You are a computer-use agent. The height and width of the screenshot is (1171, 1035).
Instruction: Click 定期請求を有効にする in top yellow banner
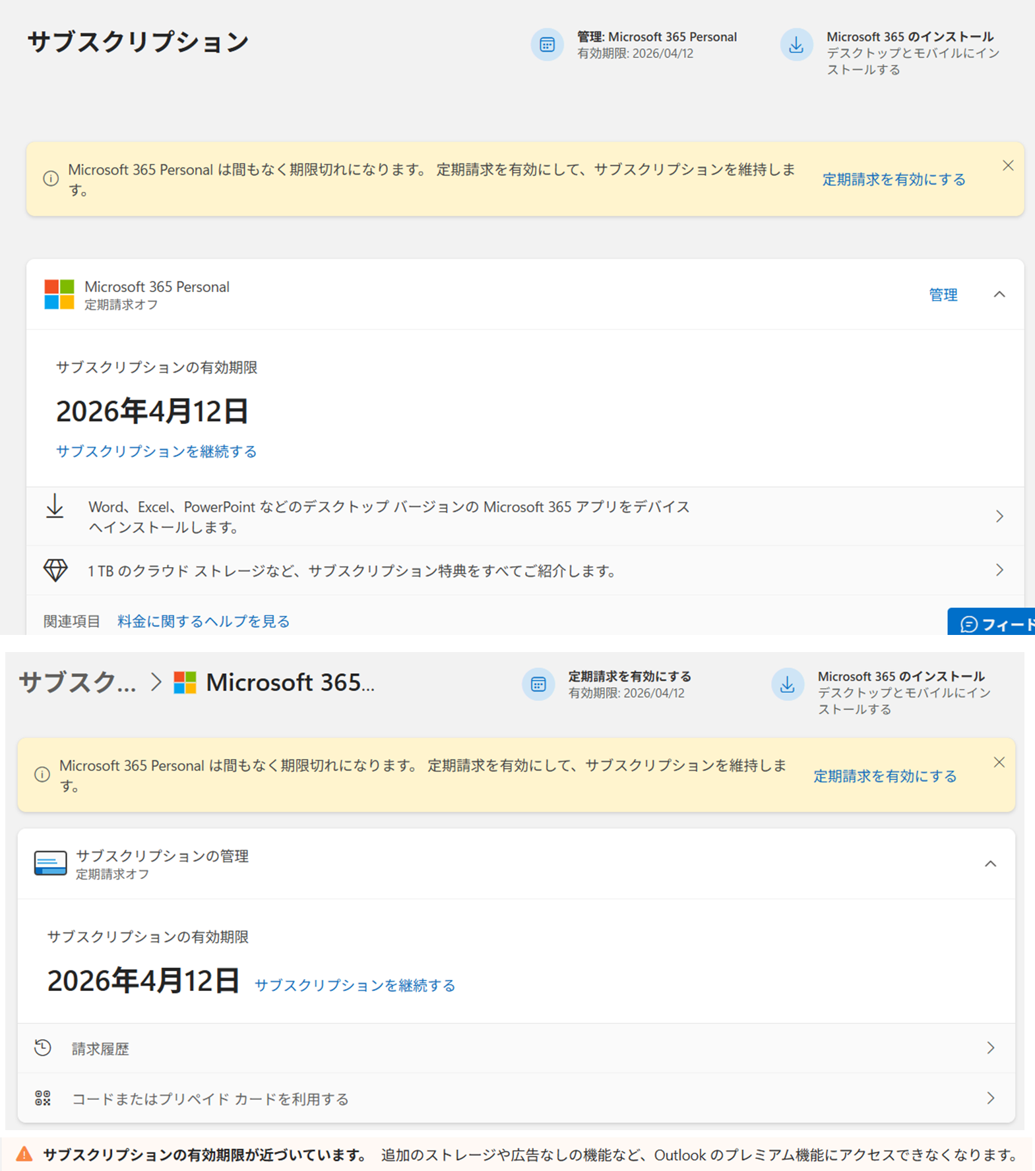coord(894,179)
